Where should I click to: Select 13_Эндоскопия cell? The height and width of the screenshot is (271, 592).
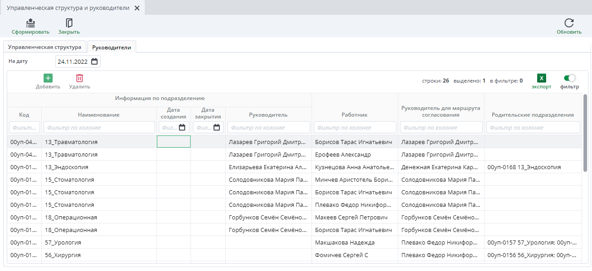(99, 167)
